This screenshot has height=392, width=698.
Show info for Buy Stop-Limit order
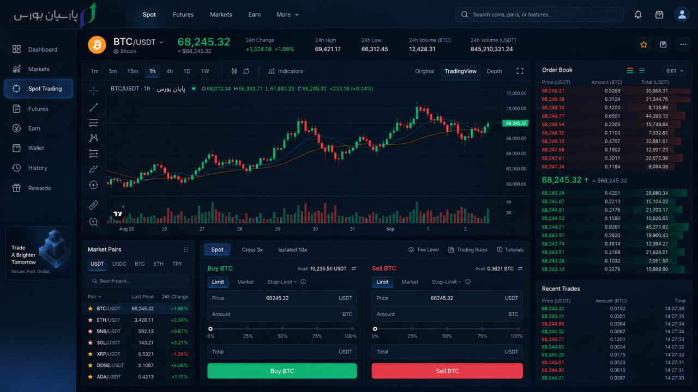(303, 282)
